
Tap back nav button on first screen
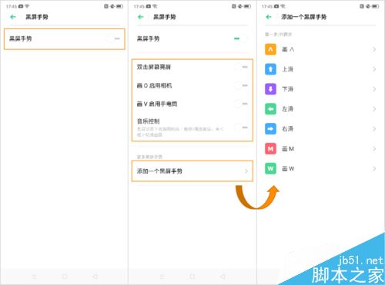(x=95, y=277)
